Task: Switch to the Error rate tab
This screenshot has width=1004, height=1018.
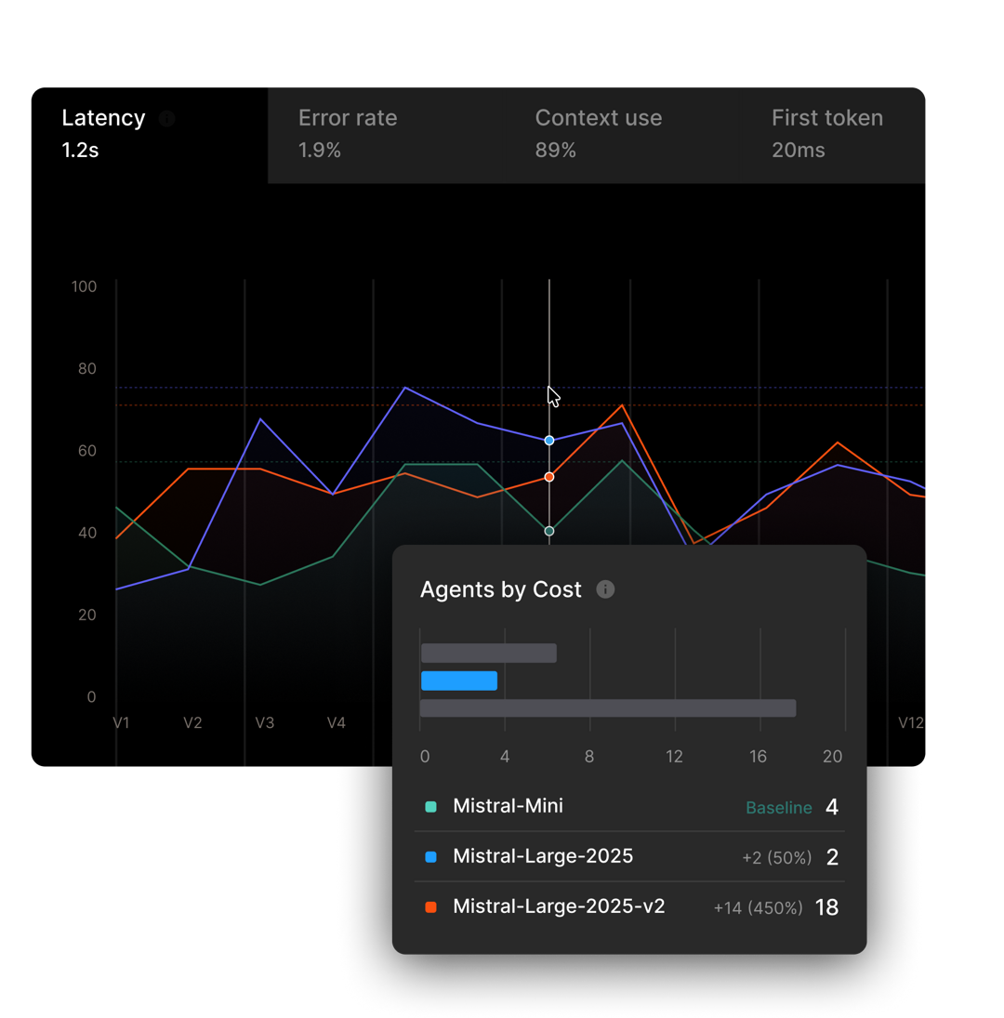Action: pyautogui.click(x=348, y=134)
